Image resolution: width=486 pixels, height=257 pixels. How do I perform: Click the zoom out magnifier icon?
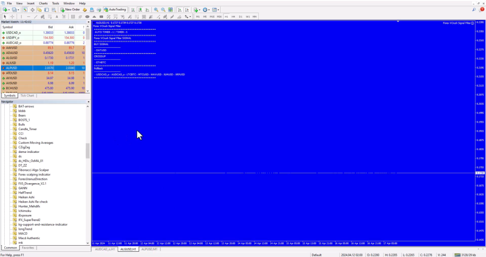163,9
